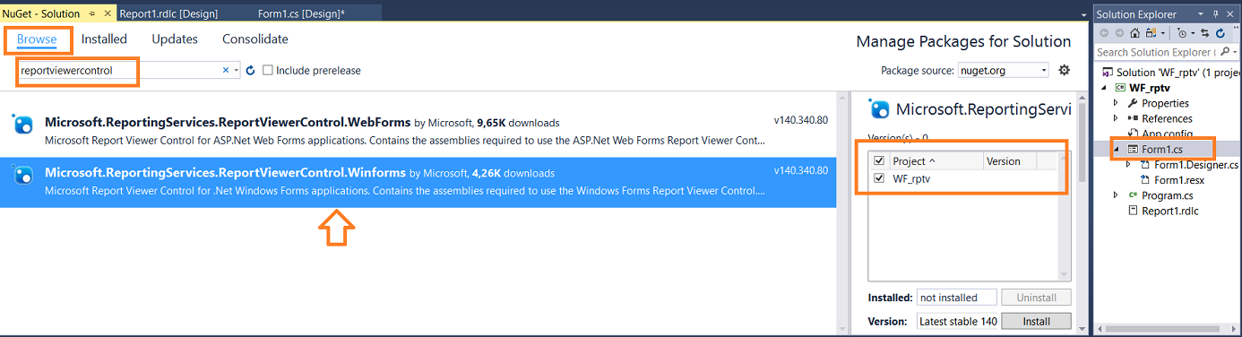Close the NuGet - Solution tab
Screen dimensions: 1242x337
point(108,14)
